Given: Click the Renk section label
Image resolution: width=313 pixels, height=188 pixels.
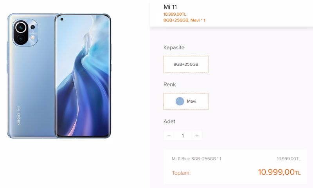Looking at the screenshot, I should pyautogui.click(x=170, y=85).
